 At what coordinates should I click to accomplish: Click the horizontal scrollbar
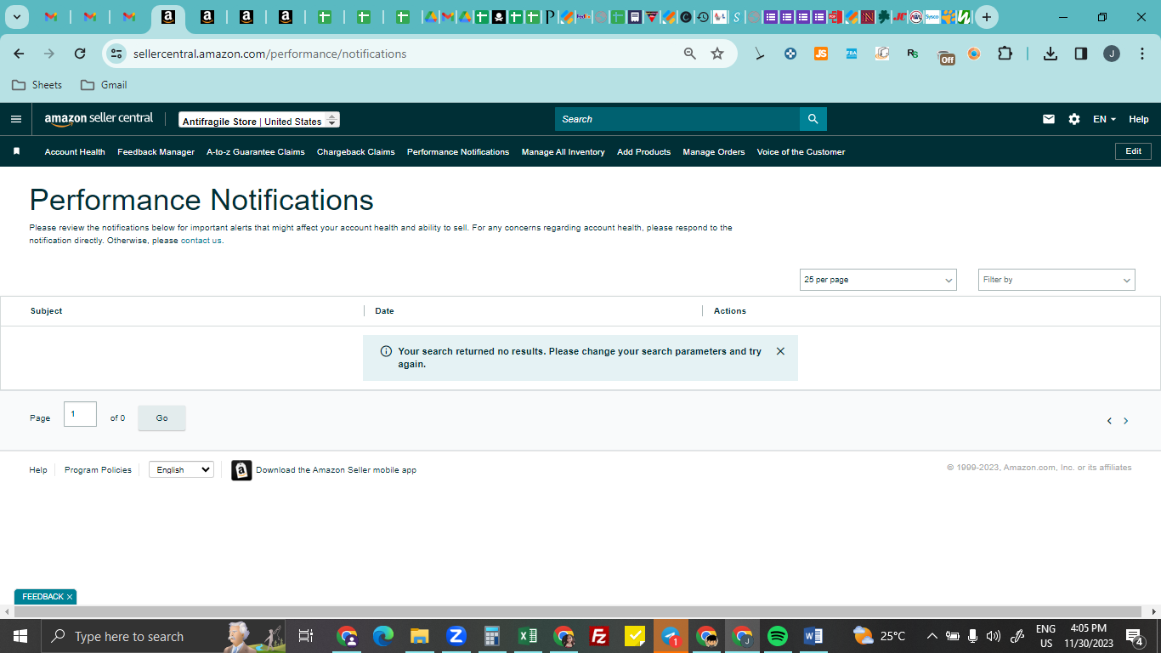(x=578, y=612)
